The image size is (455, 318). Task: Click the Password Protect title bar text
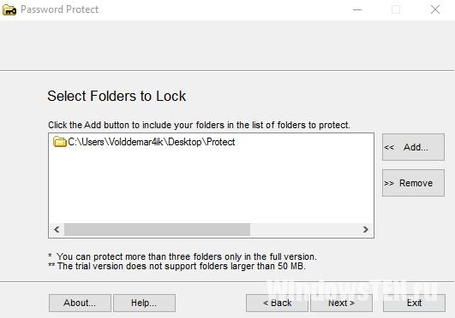(x=60, y=9)
